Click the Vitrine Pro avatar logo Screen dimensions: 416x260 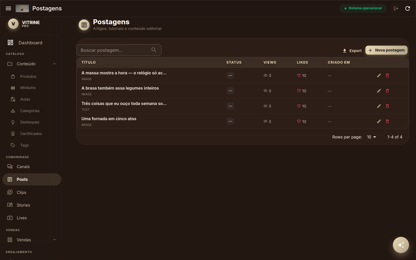tap(13, 24)
